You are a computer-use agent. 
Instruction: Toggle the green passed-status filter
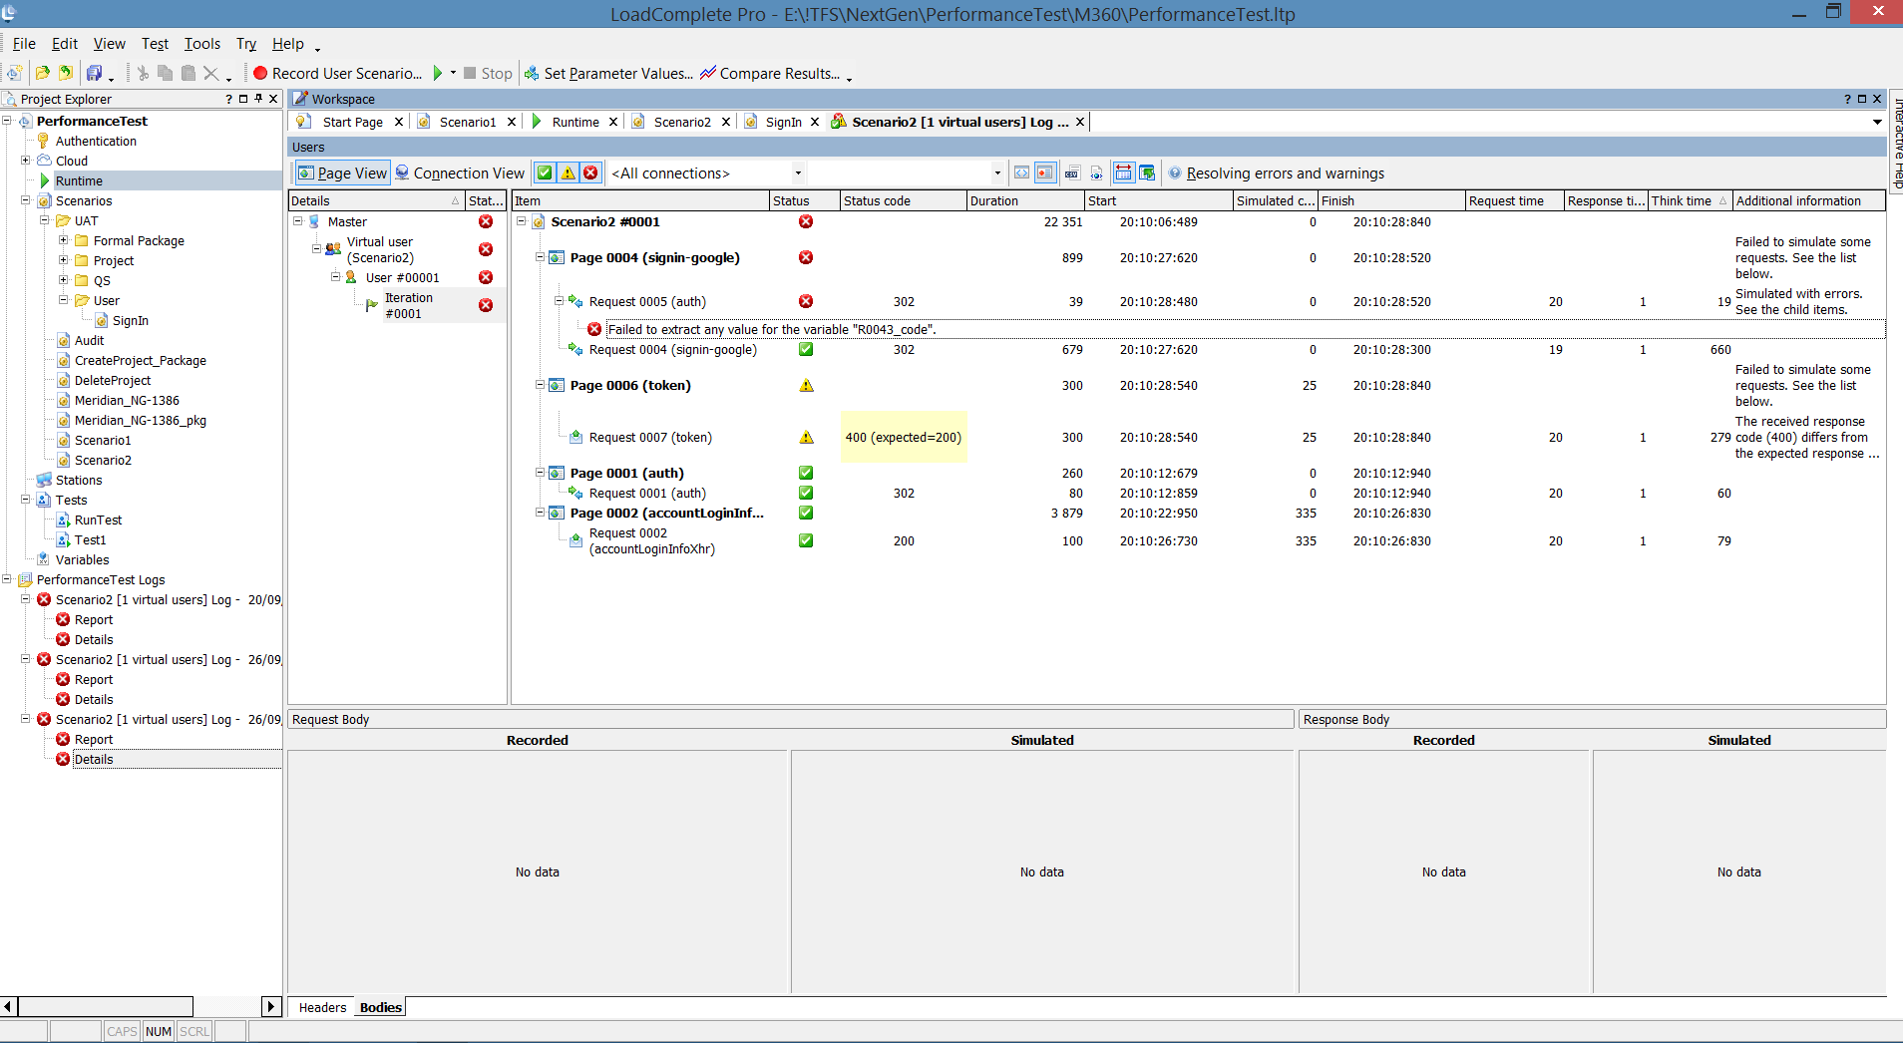[x=545, y=173]
